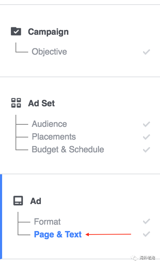The height and width of the screenshot is (265, 160).
Task: Click the Page & Text checkmark
Action: [x=146, y=234]
